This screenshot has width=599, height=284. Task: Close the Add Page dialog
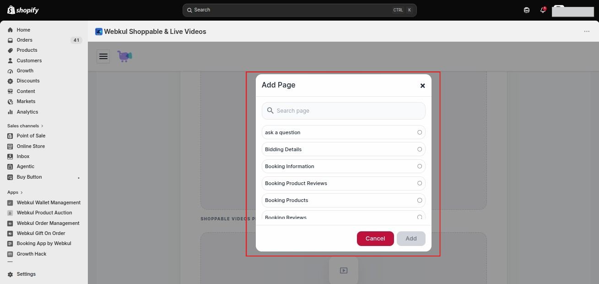[422, 86]
